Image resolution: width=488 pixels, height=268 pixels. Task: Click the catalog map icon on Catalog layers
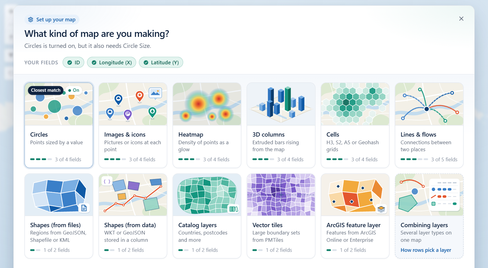coord(234,209)
